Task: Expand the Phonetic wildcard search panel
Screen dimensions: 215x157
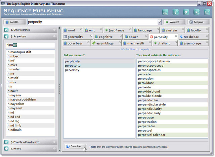Action: (31, 142)
